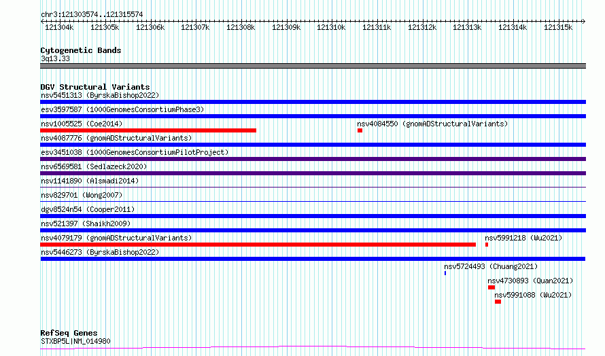605x356 pixels.
Task: Select the blue dgv8524n54 variant bar
Action: click(313, 216)
